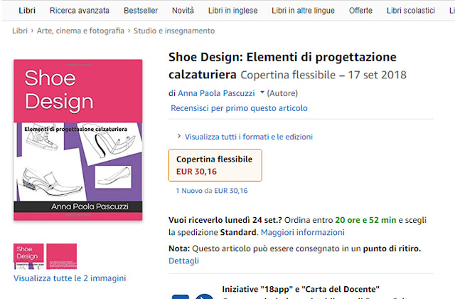Image resolution: width=455 pixels, height=299 pixels.
Task: Open Novità in the navigation bar
Action: click(x=183, y=11)
